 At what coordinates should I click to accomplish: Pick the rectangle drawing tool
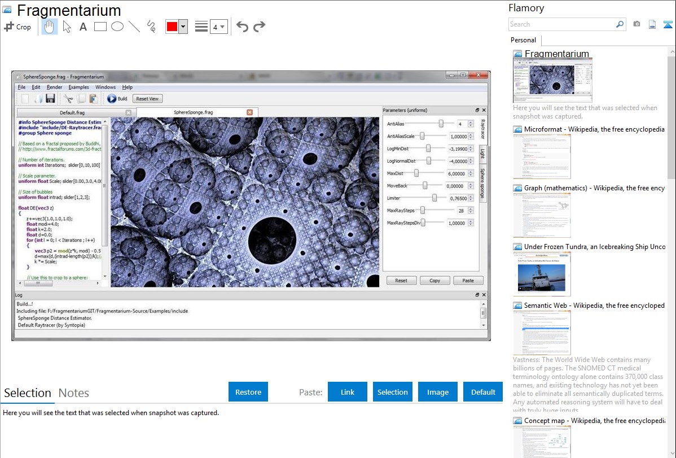click(100, 27)
